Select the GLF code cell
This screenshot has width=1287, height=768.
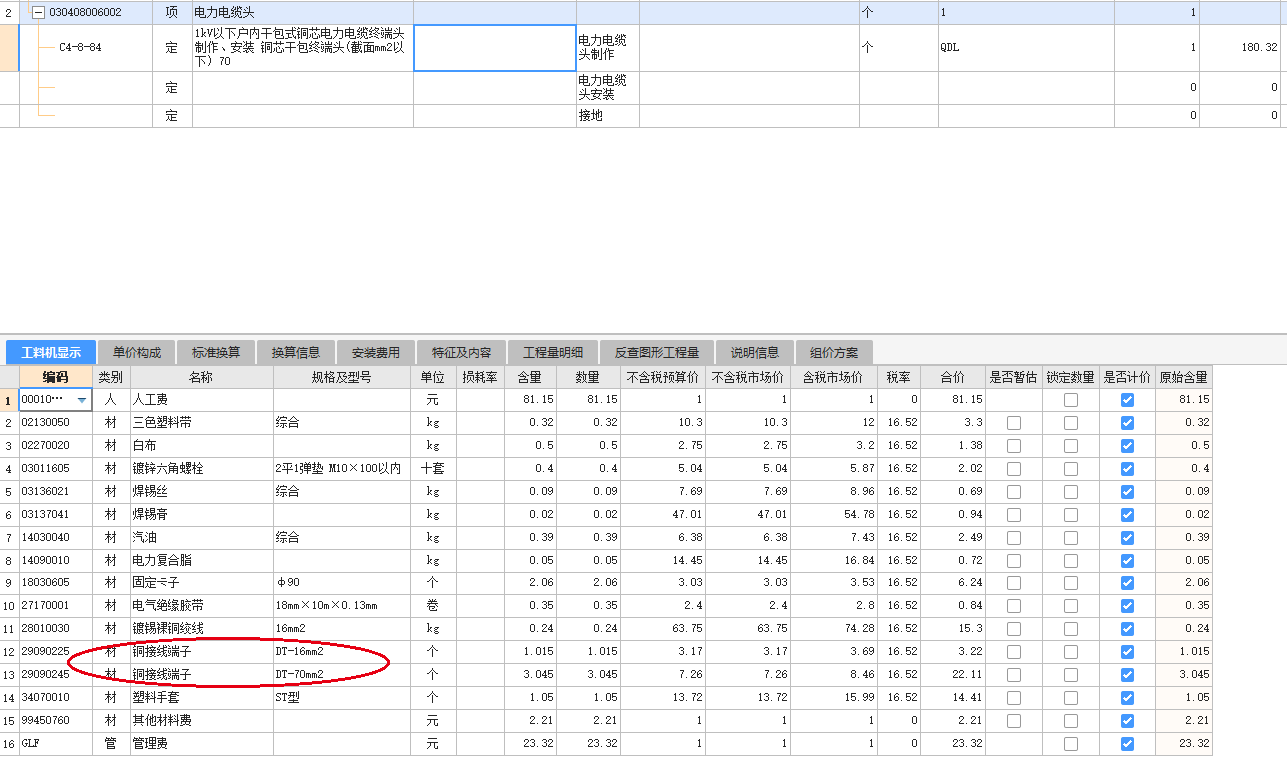56,743
